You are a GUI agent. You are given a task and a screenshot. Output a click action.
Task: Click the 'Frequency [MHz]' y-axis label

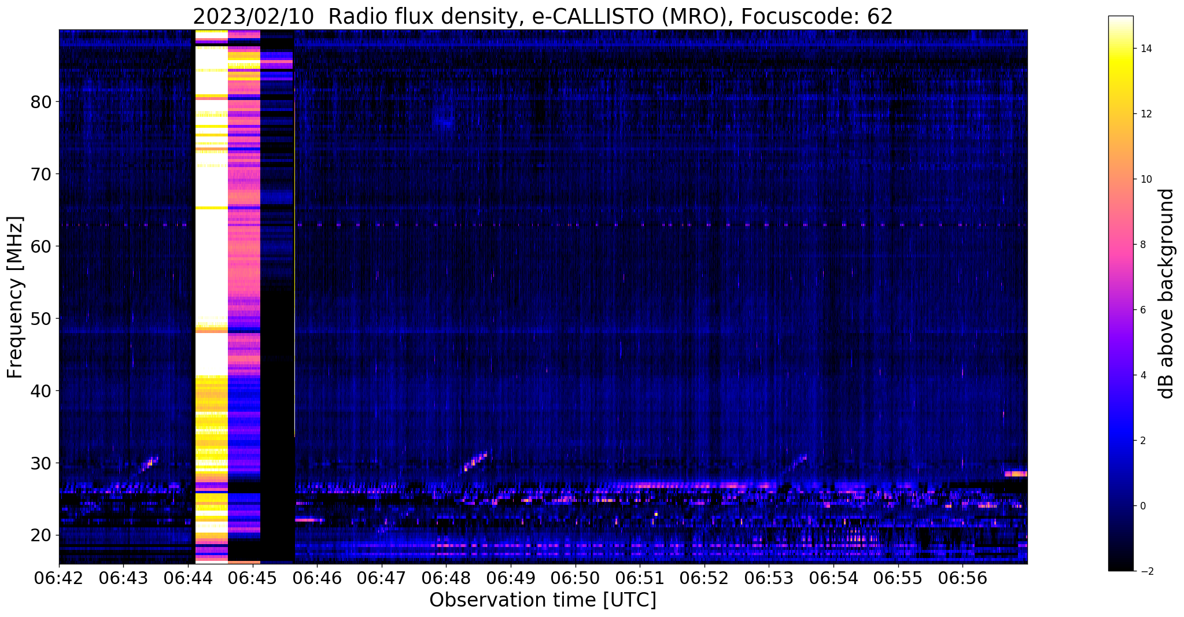click(x=15, y=297)
